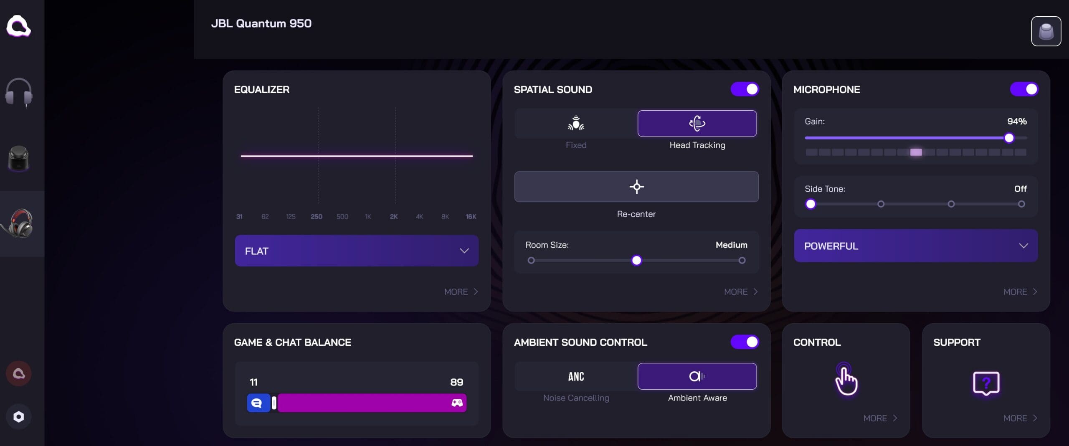Open MORE in Microphone panel
The height and width of the screenshot is (446, 1069).
[x=1020, y=292]
